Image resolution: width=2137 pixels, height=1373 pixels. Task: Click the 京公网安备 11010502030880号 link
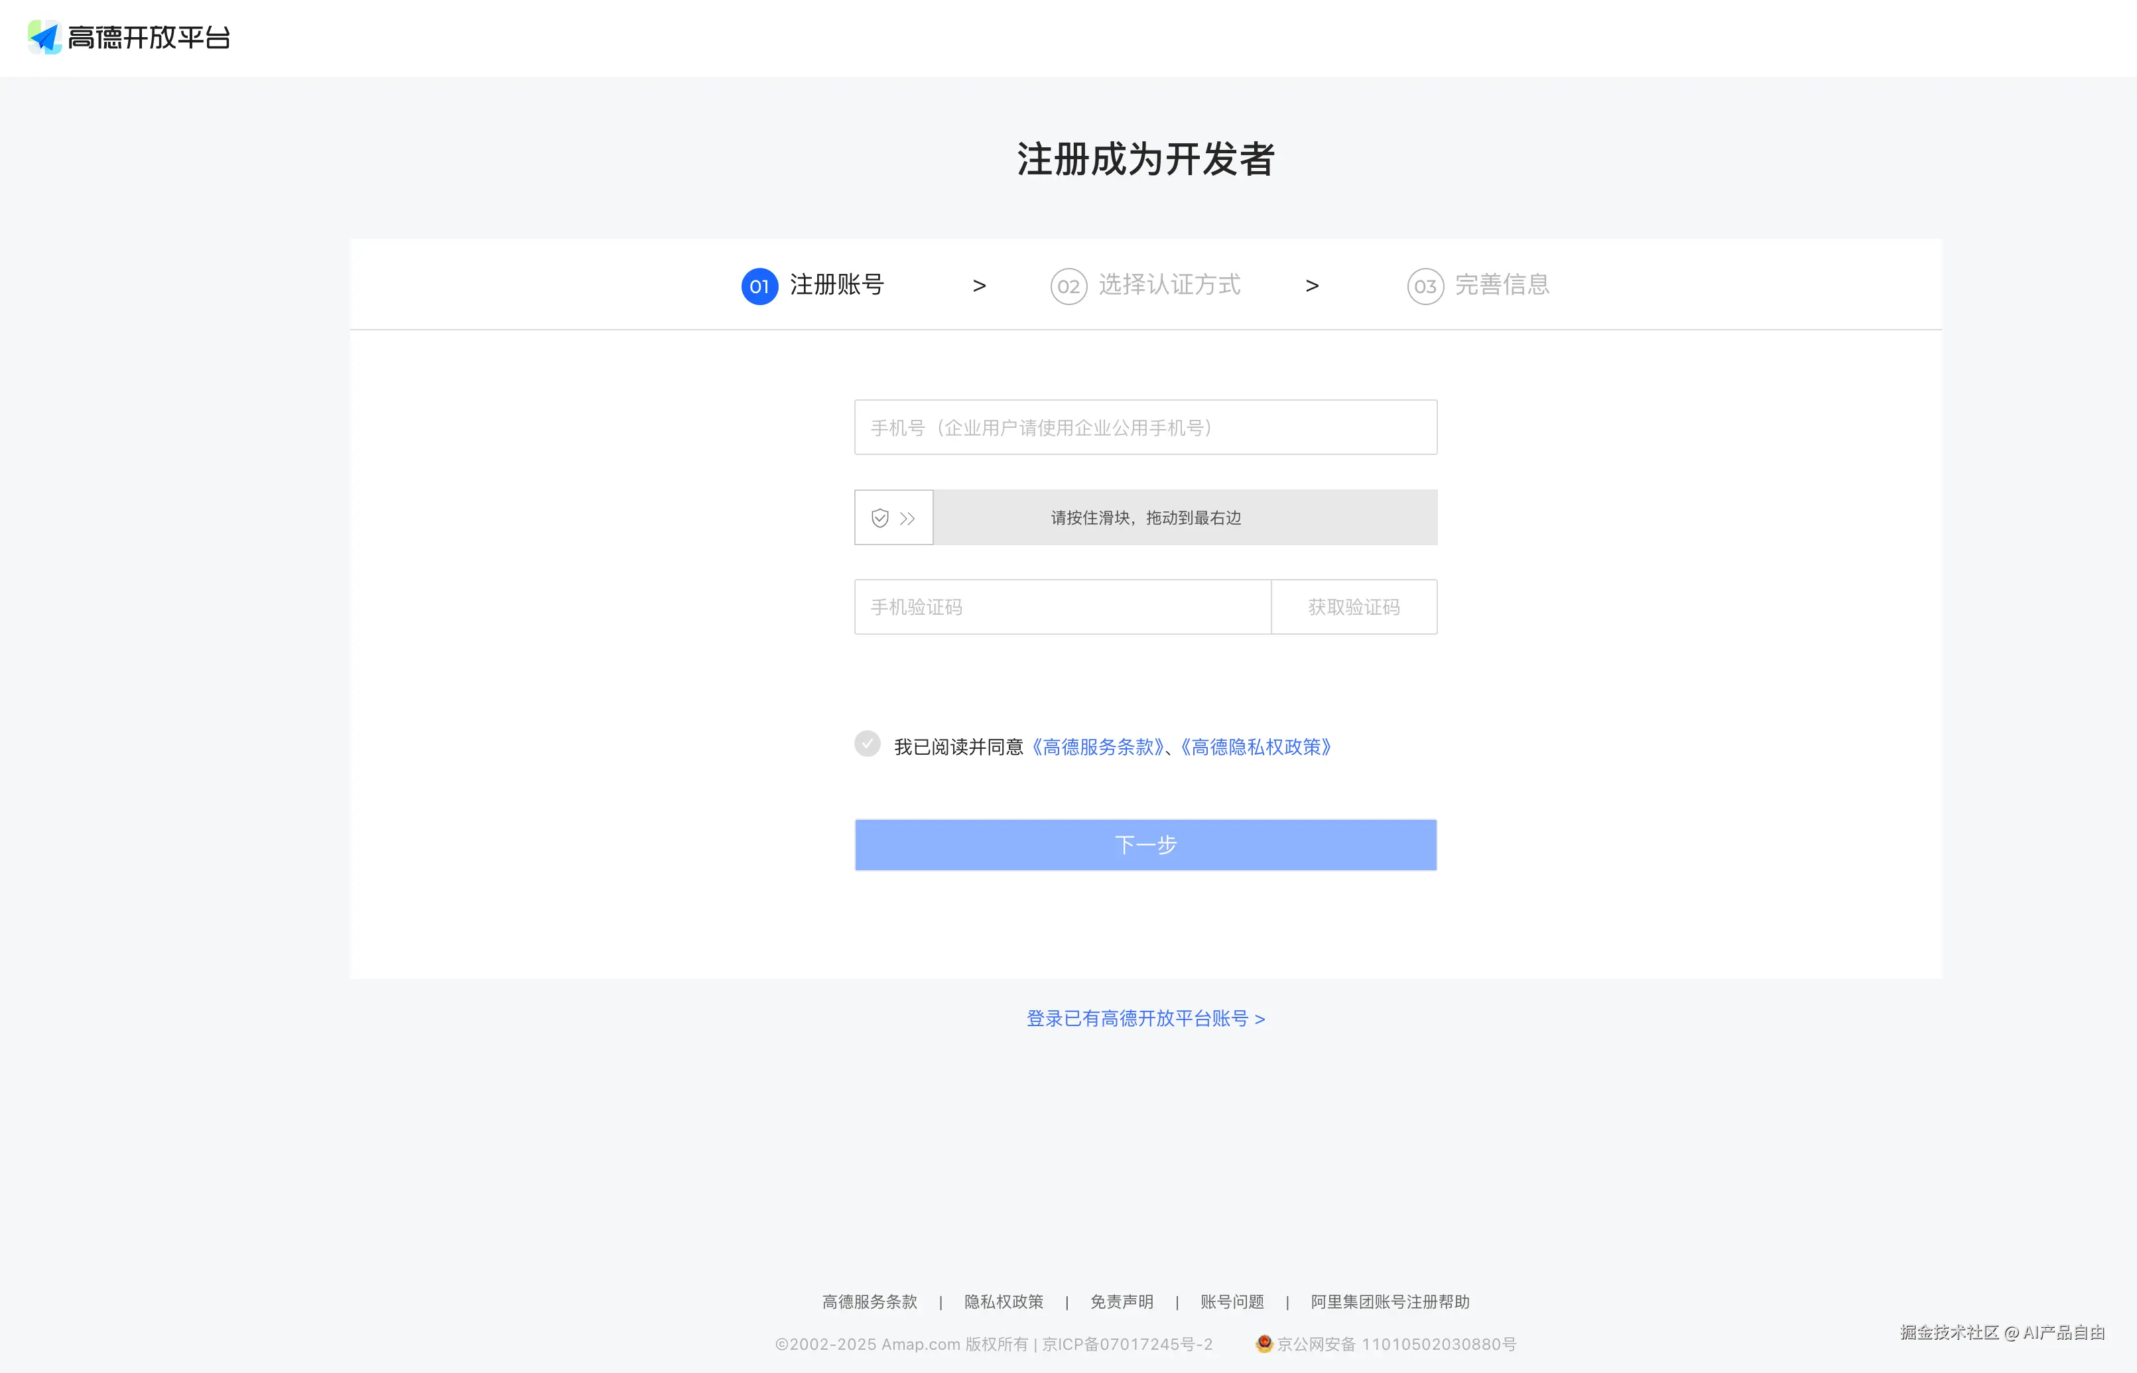1396,1344
